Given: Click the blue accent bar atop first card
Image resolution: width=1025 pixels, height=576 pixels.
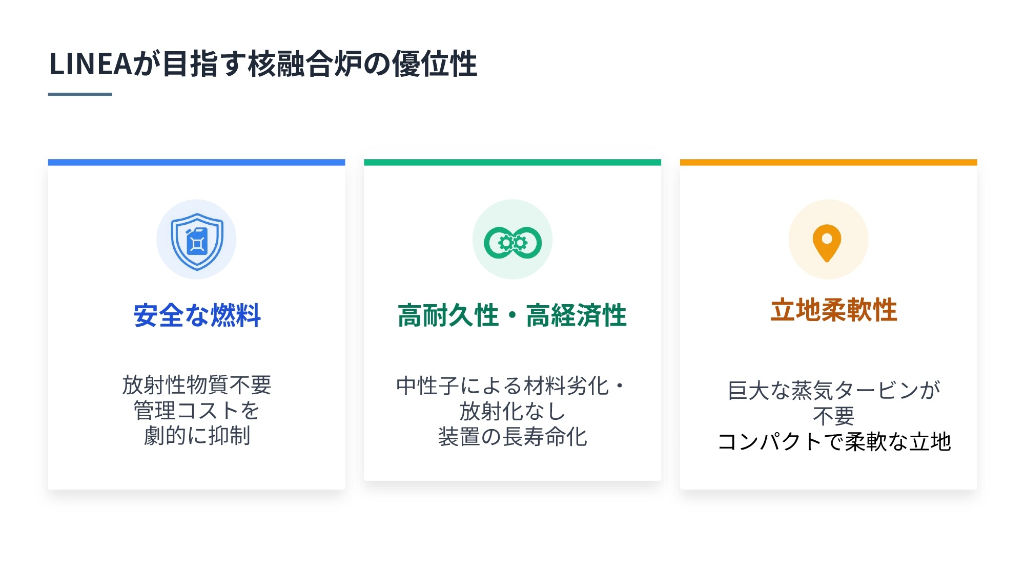Looking at the screenshot, I should (196, 162).
